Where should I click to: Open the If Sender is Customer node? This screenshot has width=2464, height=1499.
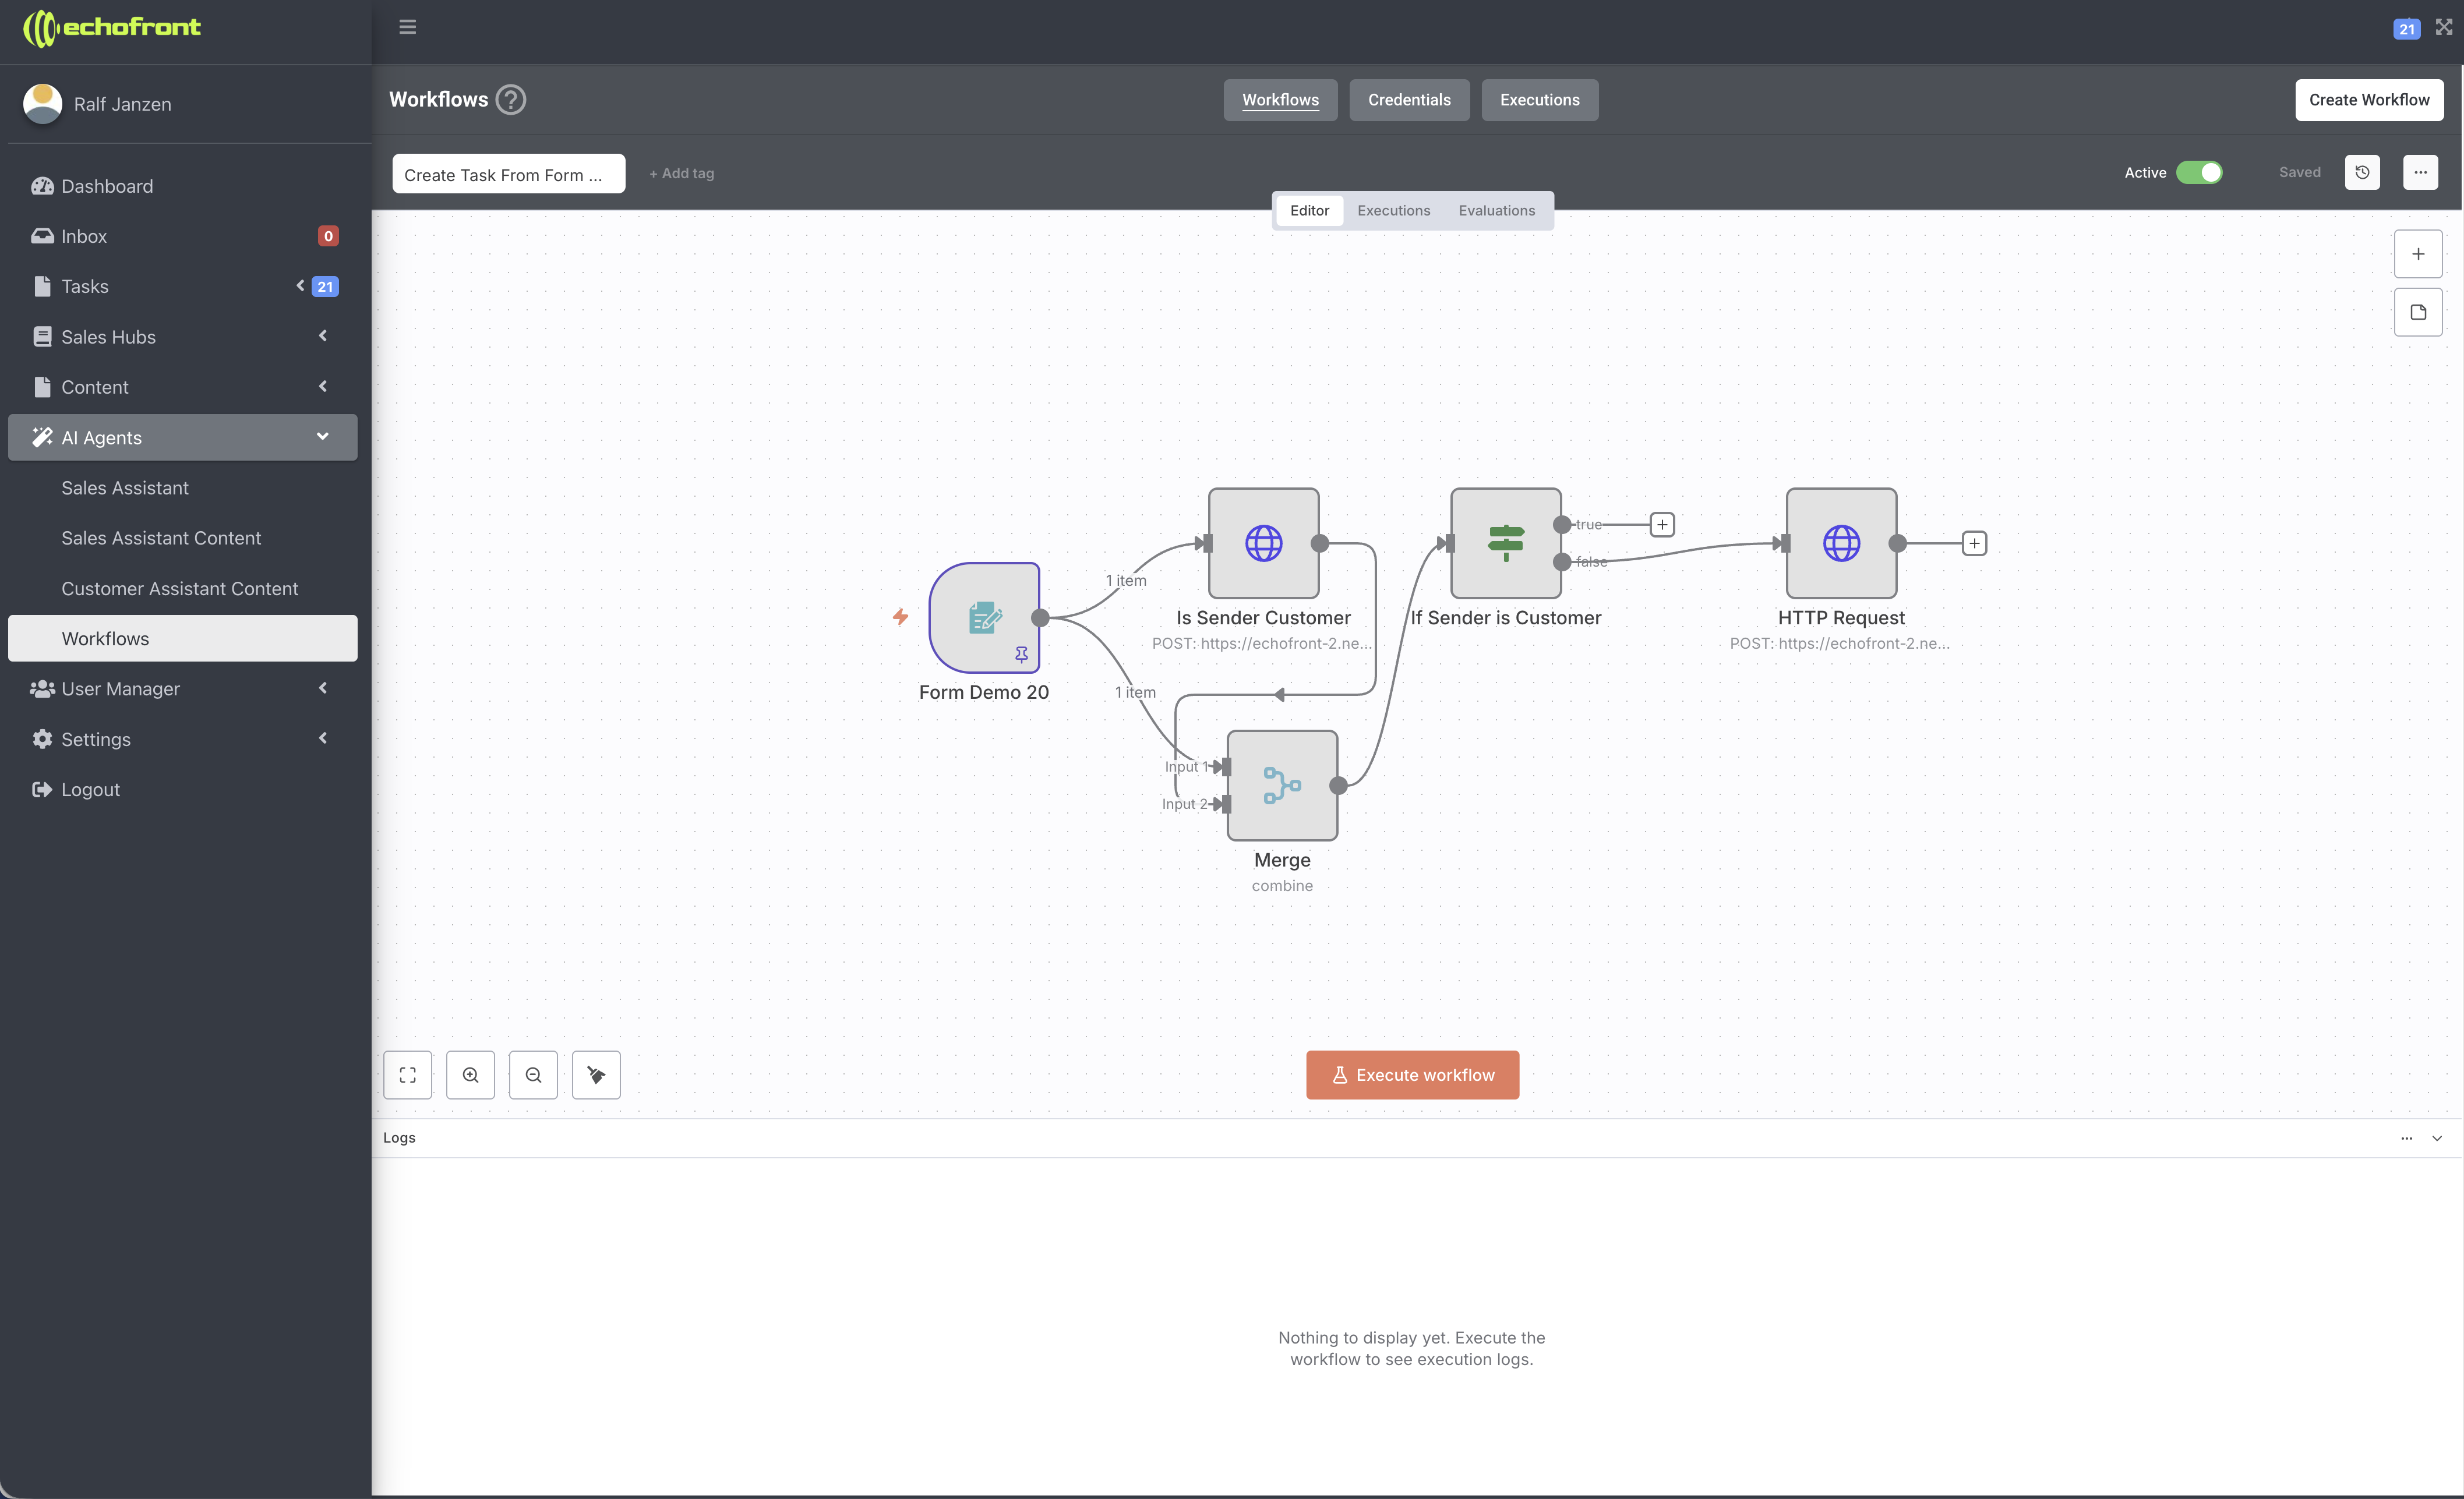[1505, 543]
